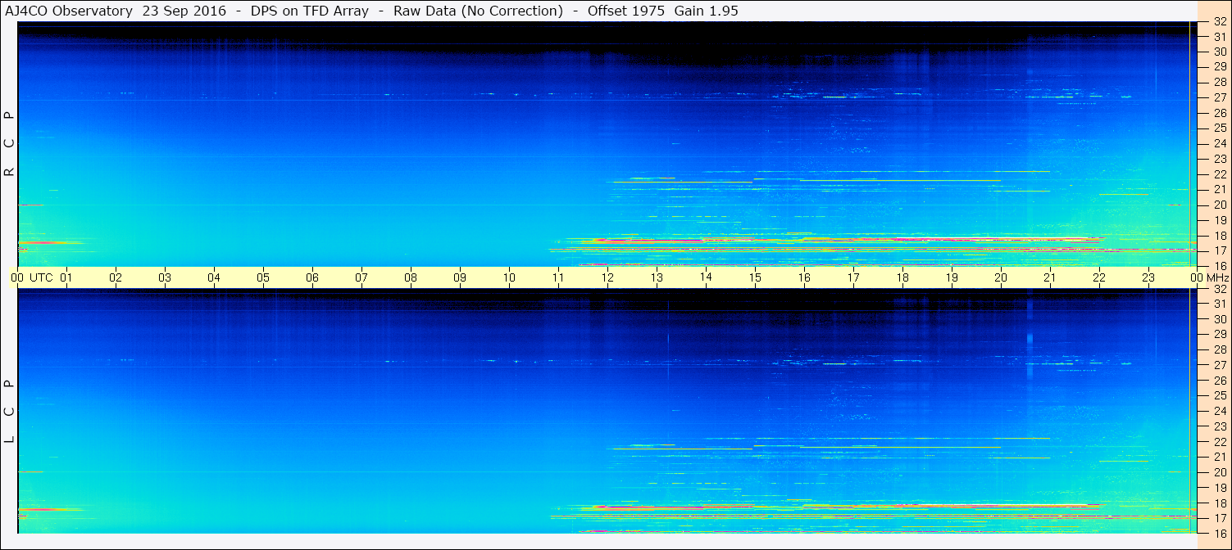The height and width of the screenshot is (550, 1232).
Task: Select the 13 hour time marker
Action: (x=657, y=277)
